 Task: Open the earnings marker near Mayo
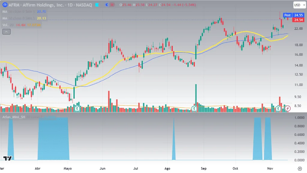pos(77,108)
